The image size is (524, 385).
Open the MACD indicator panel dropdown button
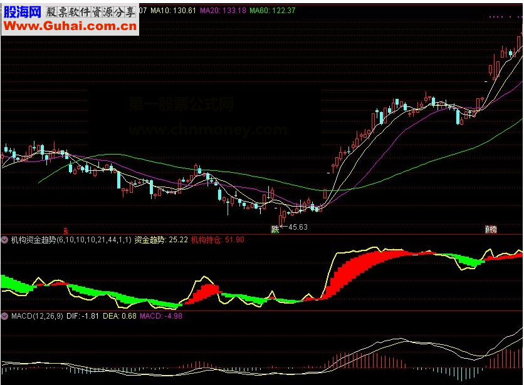[x=4, y=316]
